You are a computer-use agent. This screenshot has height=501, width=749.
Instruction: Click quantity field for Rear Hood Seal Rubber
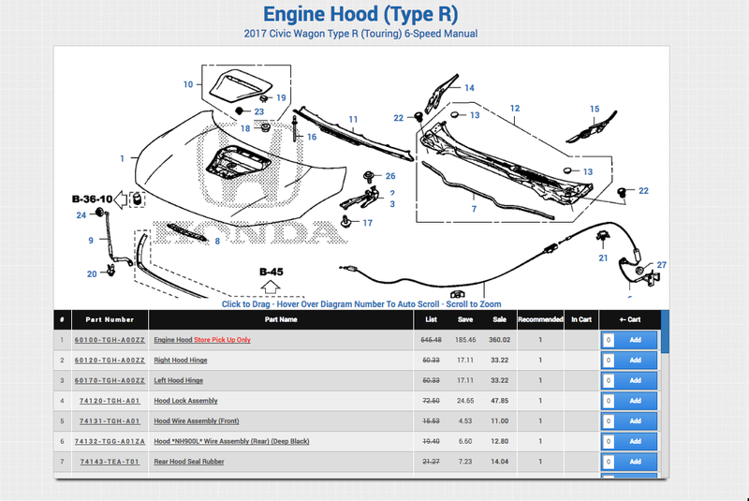click(x=608, y=462)
